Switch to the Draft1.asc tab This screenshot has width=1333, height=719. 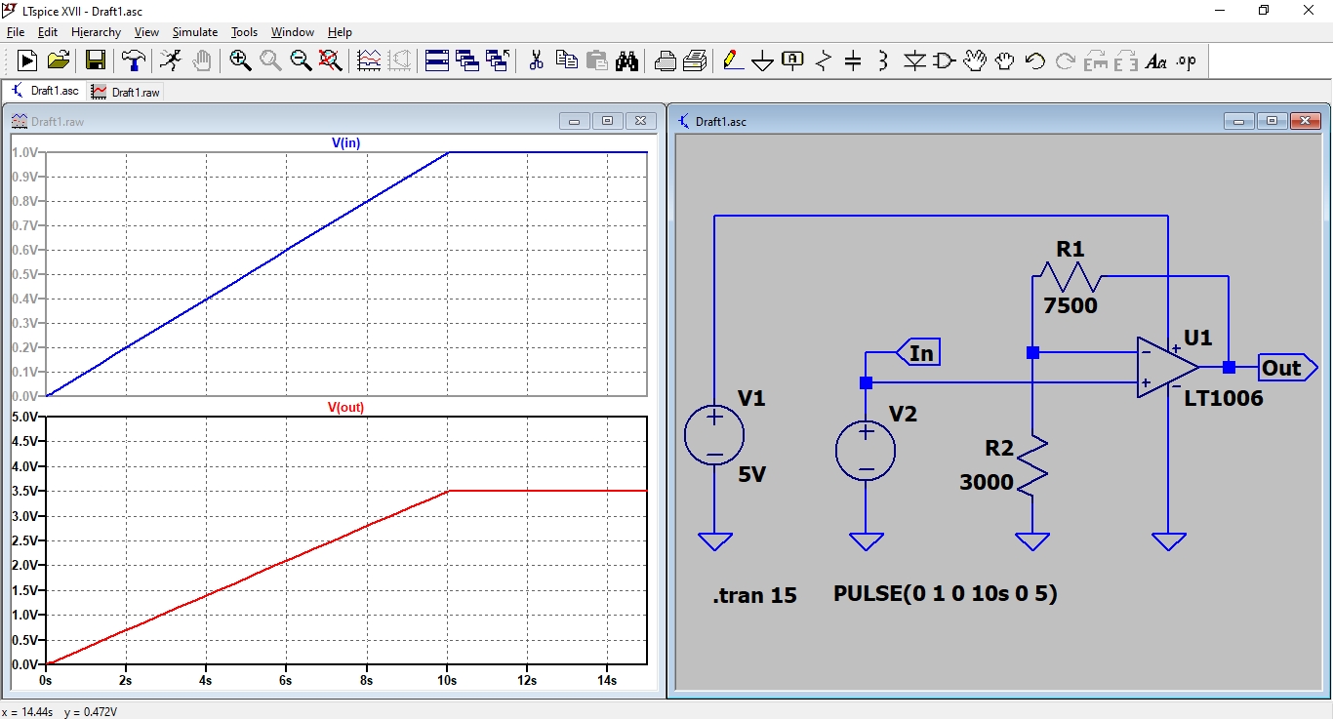(45, 91)
